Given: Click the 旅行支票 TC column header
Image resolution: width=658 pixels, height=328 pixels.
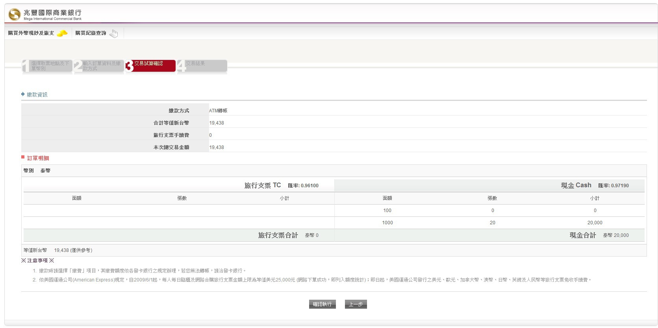Looking at the screenshot, I should coord(262,185).
